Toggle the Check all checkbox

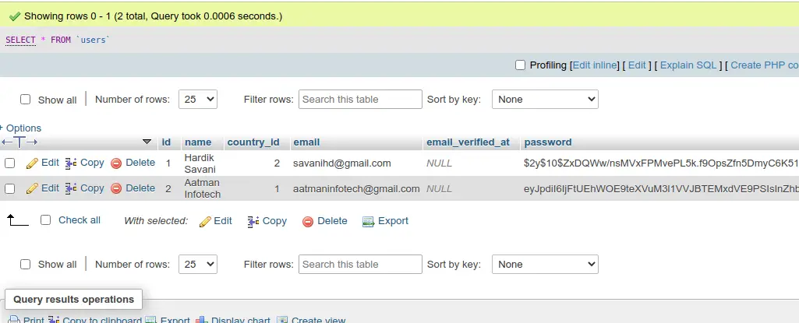46,219
